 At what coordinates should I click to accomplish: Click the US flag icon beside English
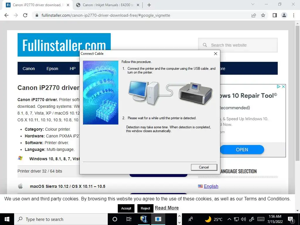pos(200,186)
